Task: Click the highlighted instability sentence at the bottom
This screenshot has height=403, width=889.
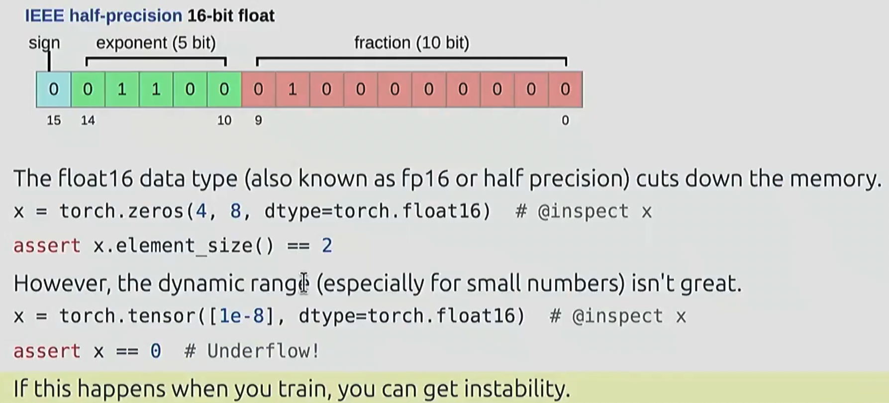Action: 292,389
